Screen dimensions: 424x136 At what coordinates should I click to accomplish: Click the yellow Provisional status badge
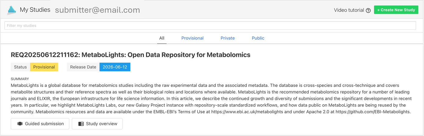click(44, 67)
